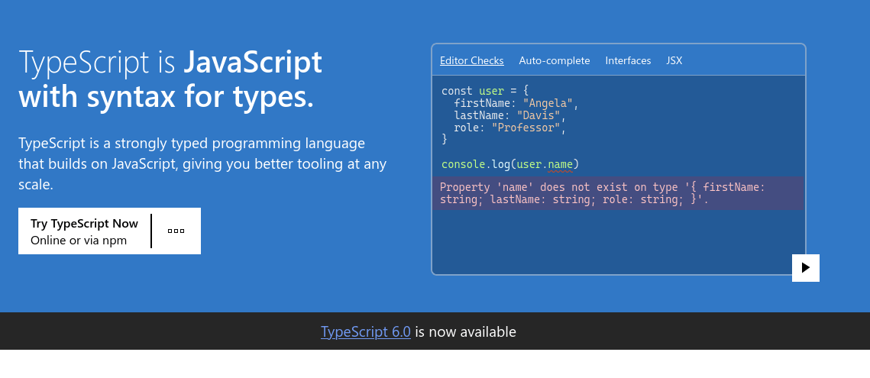Viewport: 870px width, 378px height.
Task: Click the 'is now available' banner text
Action: 465,331
